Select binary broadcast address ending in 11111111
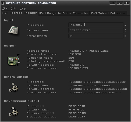The height and width of the screenshot is (122, 131). [94, 92]
